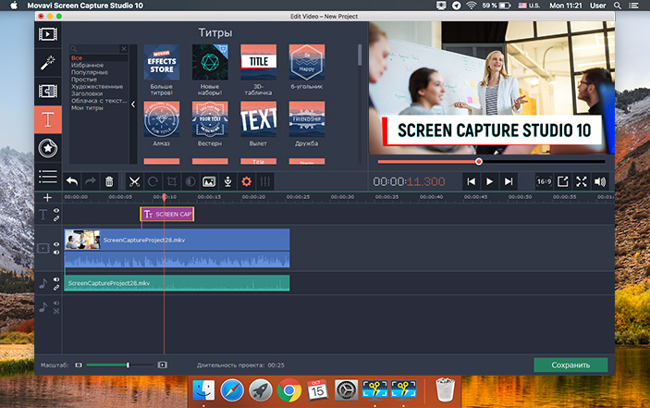Screen dimensions: 650x408
Task: Open the Color adjustments tool
Action: (190, 181)
